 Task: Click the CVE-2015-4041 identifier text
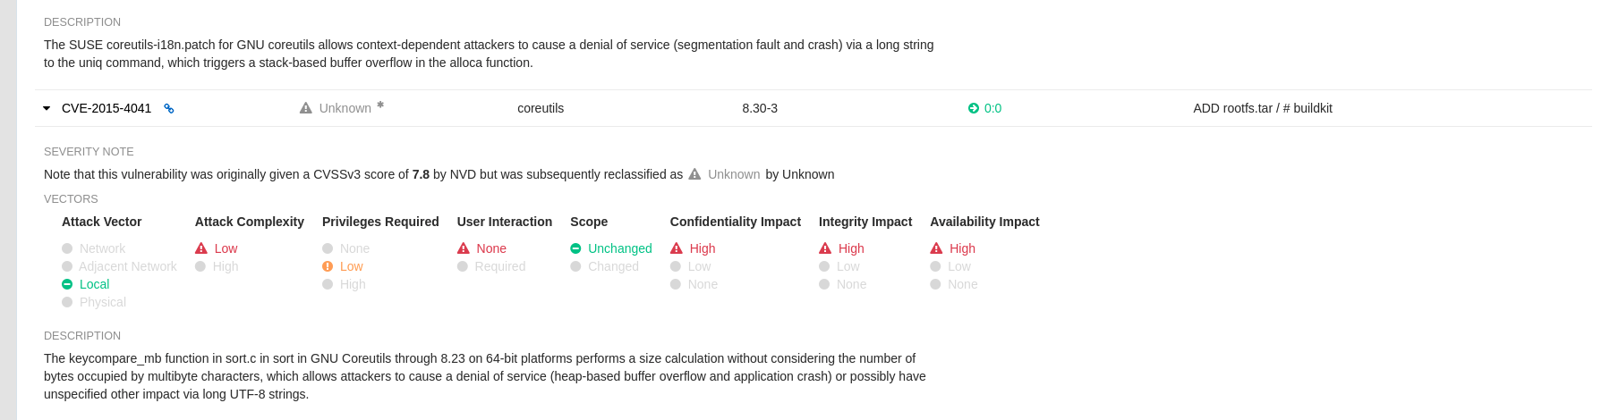click(x=106, y=108)
